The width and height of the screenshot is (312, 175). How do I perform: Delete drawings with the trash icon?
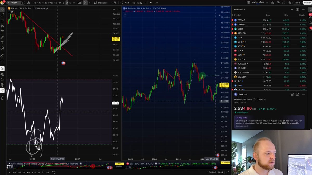coord(2,98)
